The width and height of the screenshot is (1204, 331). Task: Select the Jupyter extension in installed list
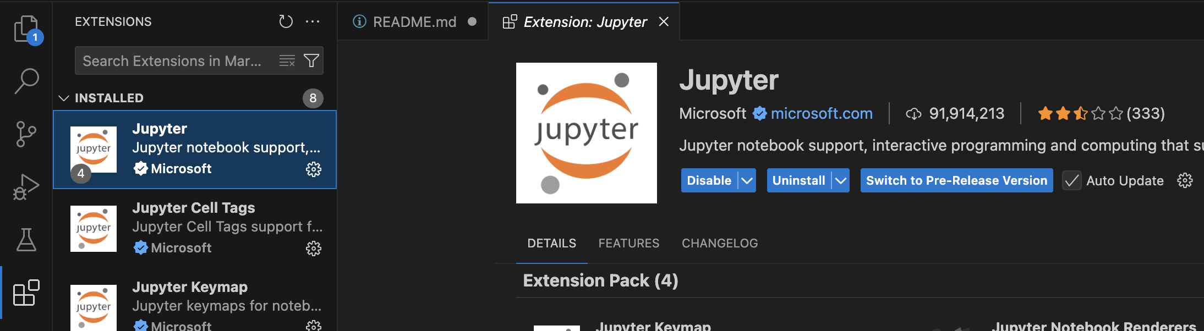click(x=195, y=150)
